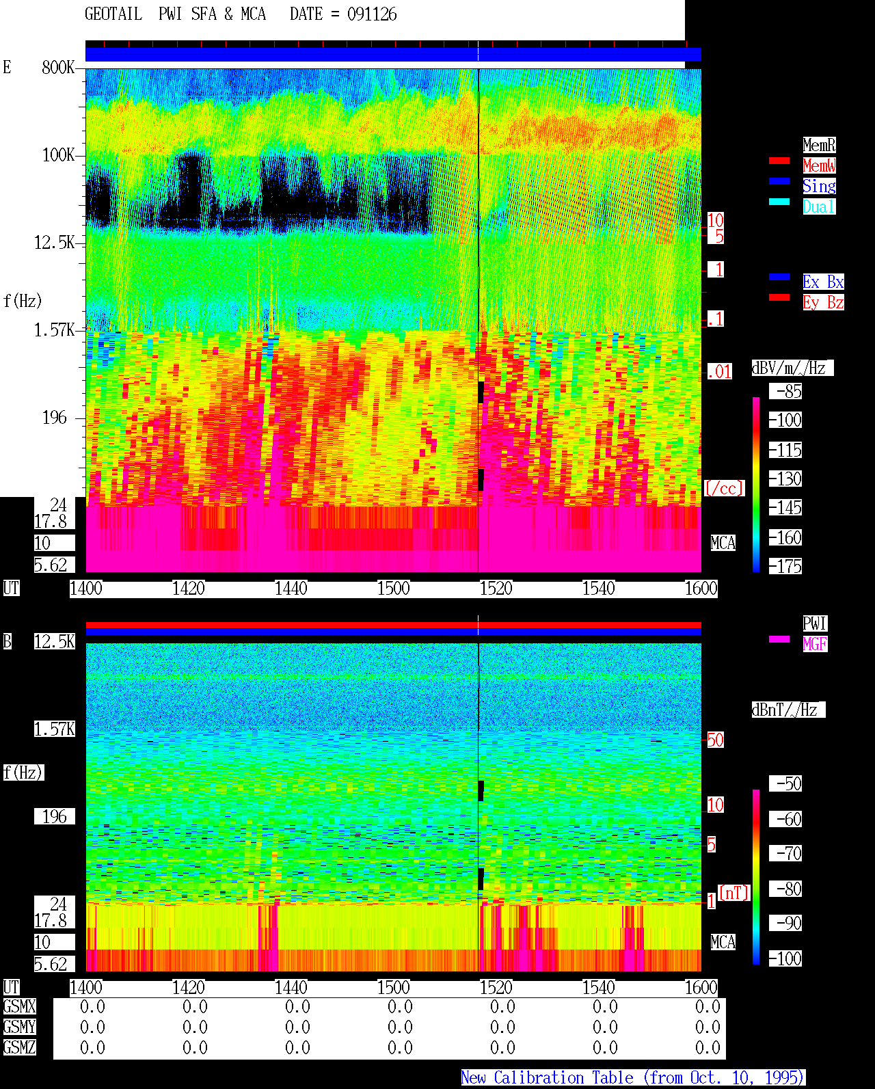Select the -80 color scale value
875x1089 pixels.
click(785, 889)
